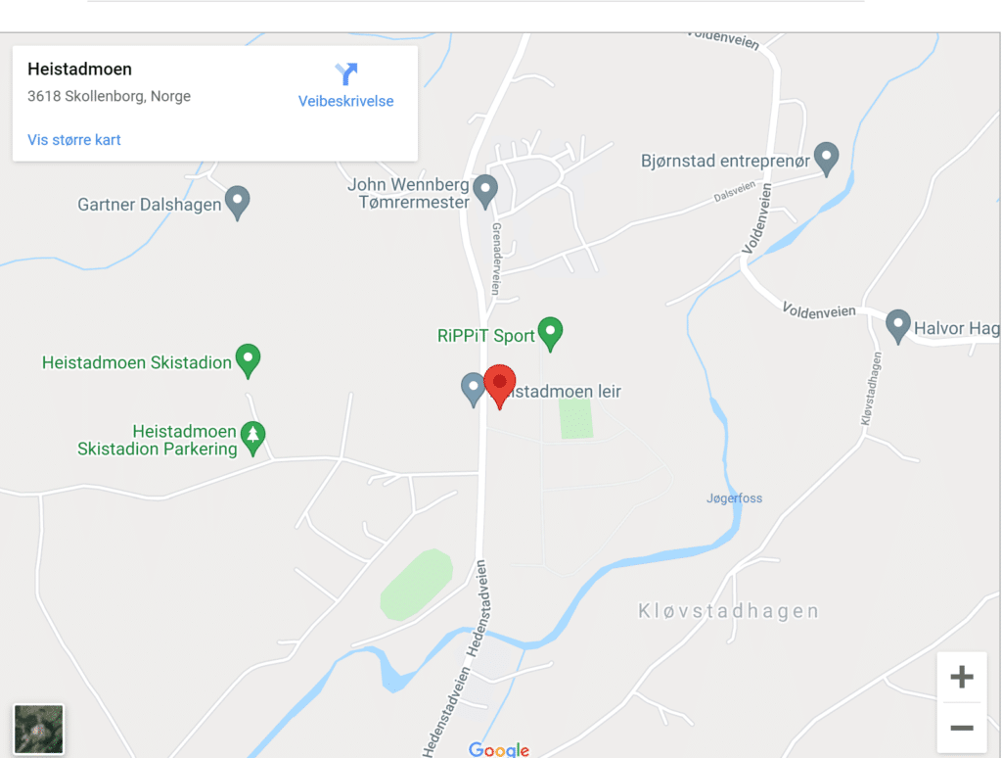
Task: Zoom out with the minus button
Action: pos(962,728)
